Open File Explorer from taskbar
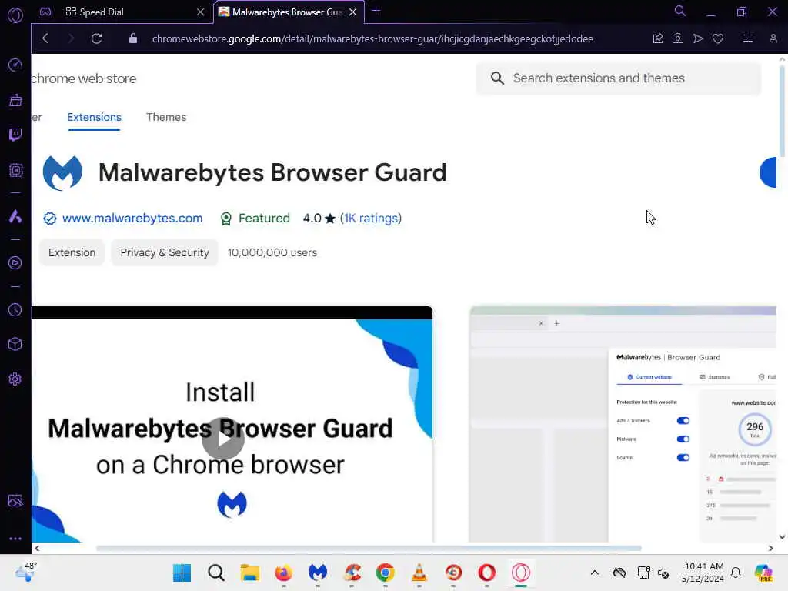Screen dimensions: 788x591 (250, 573)
